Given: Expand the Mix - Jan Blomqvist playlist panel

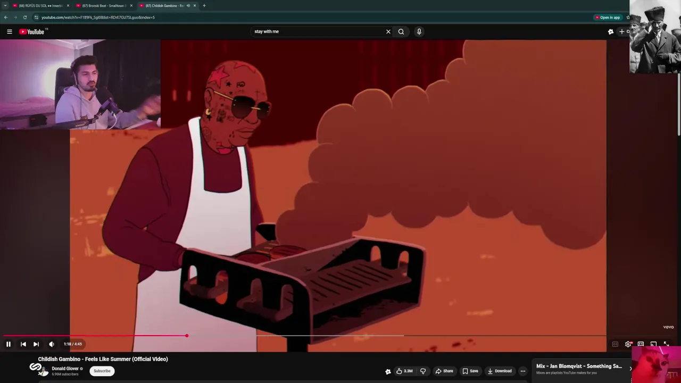Looking at the screenshot, I should (631, 368).
